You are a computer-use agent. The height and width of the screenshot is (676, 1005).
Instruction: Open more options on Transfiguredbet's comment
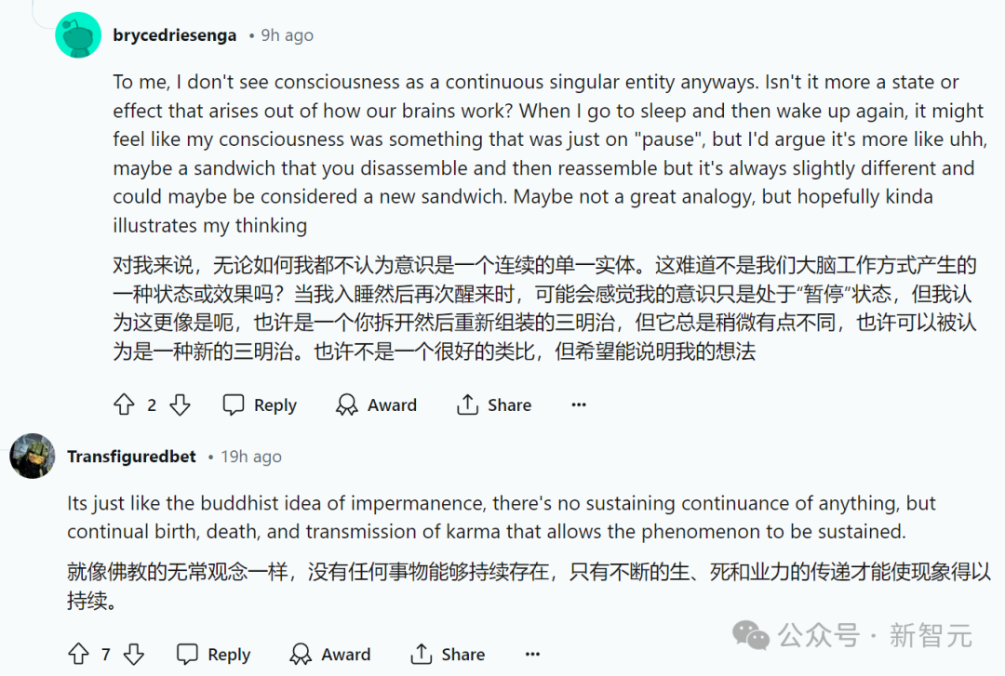532,655
